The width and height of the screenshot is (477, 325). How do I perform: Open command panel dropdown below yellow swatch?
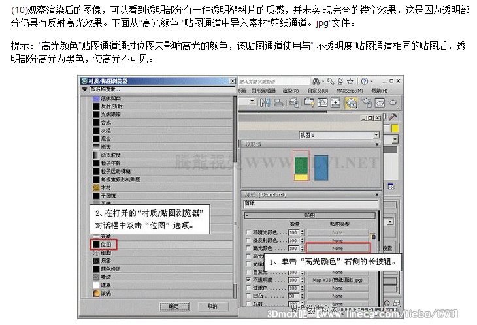tap(395, 140)
